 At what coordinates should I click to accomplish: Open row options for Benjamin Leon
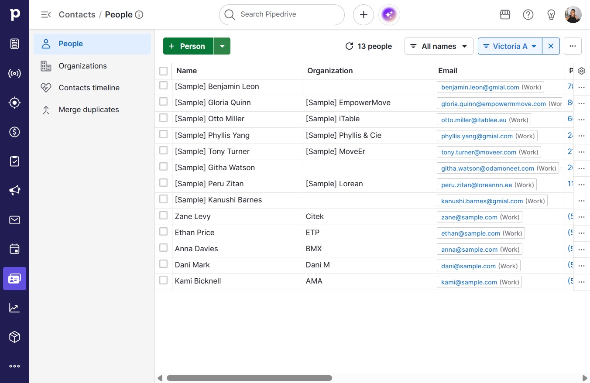coord(581,87)
